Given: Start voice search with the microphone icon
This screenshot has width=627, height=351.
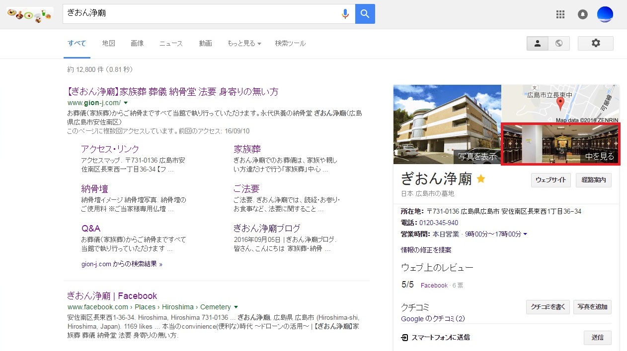Looking at the screenshot, I should coord(345,14).
